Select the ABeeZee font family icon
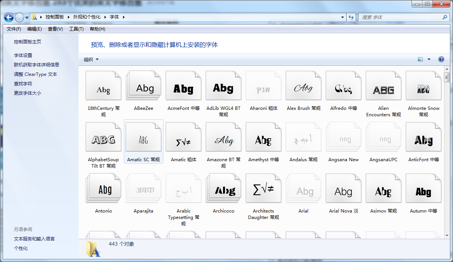Image resolution: width=453 pixels, height=262 pixels. point(143,86)
